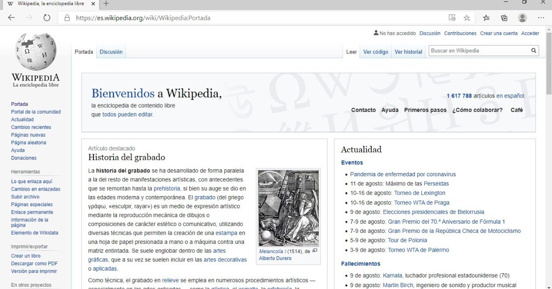
Task: Open the browser profile avatar
Action: pyautogui.click(x=522, y=18)
